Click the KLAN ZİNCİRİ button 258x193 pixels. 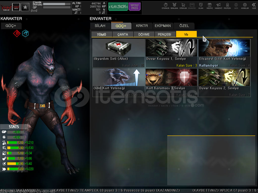pyautogui.click(x=118, y=7)
